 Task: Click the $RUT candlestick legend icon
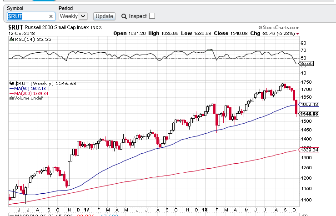(11, 83)
